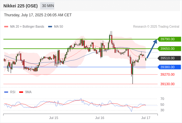The width and height of the screenshot is (182, 123).
Task: Click the Nikkei 225 (OSE) title
Action: click(21, 6)
